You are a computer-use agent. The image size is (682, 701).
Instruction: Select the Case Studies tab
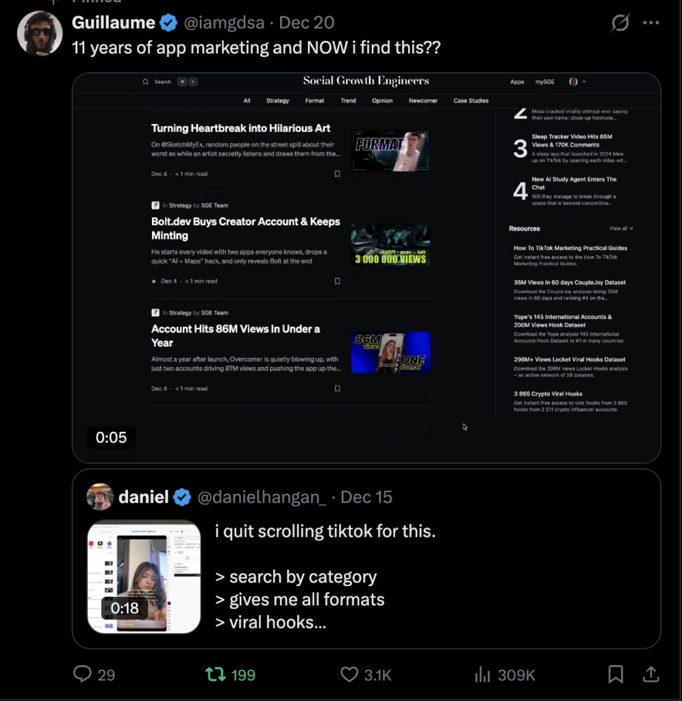pyautogui.click(x=471, y=101)
